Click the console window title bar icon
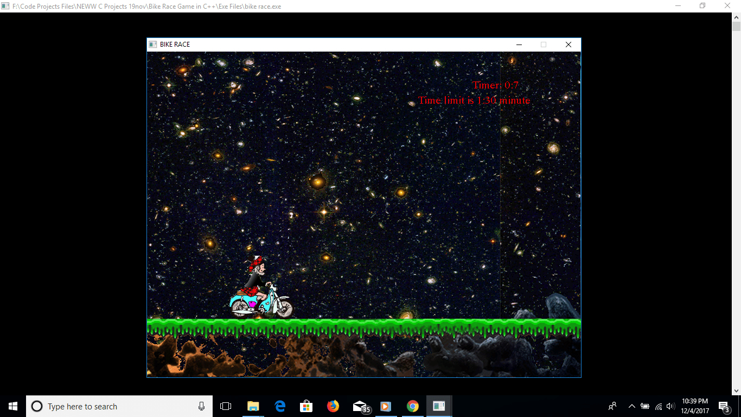This screenshot has width=741, height=417. pos(5,6)
